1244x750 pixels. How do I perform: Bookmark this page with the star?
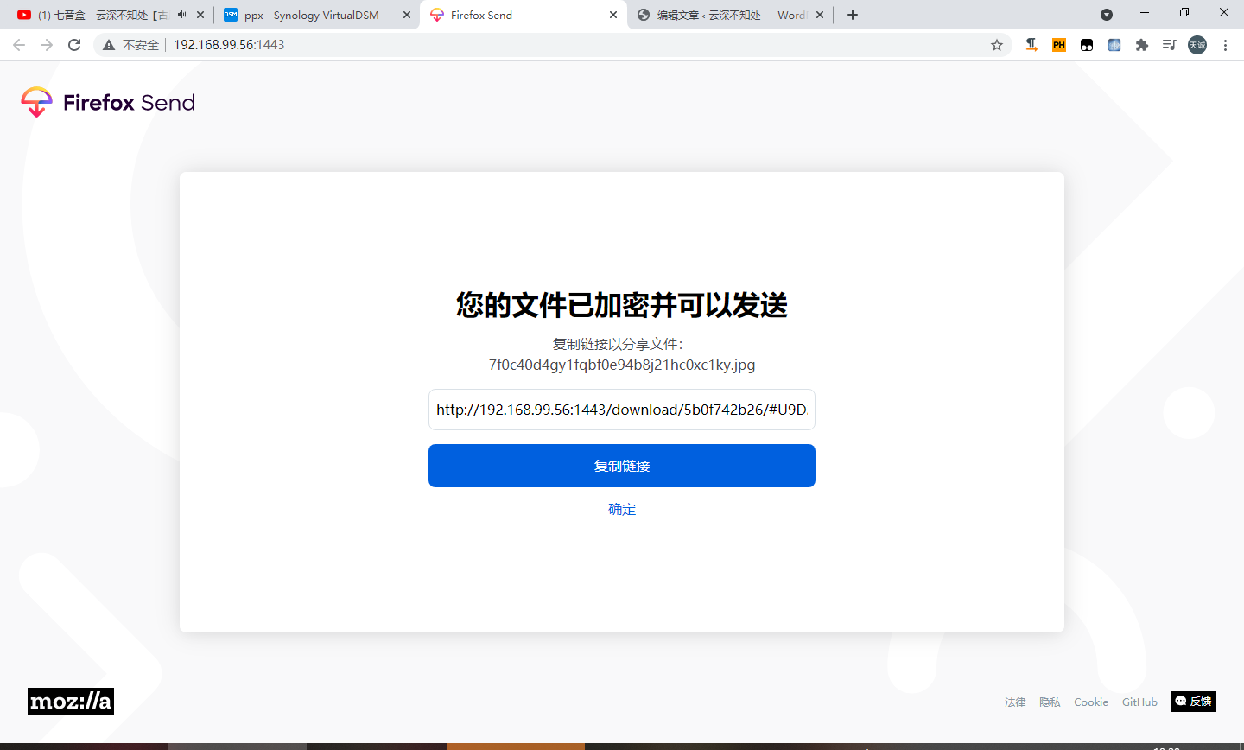point(998,44)
